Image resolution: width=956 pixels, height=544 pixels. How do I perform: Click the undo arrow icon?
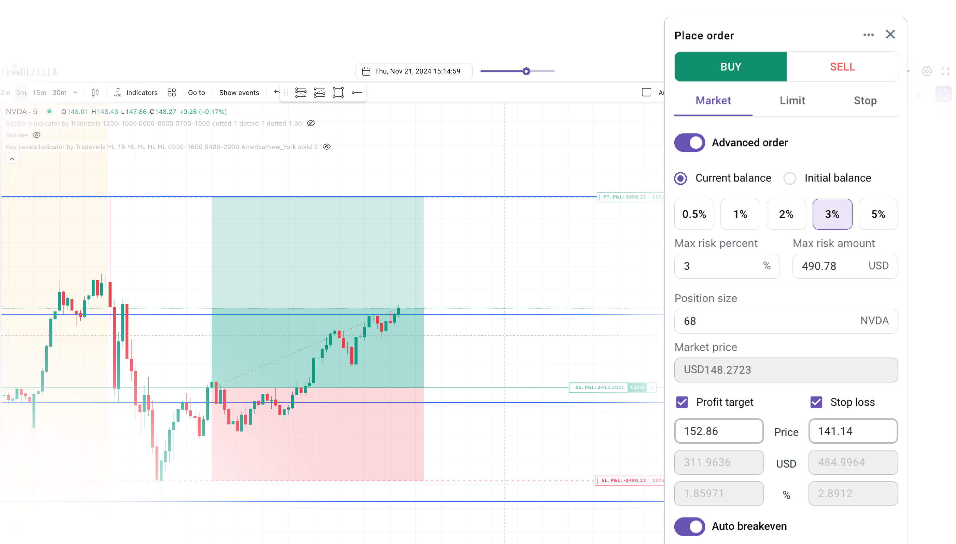276,92
